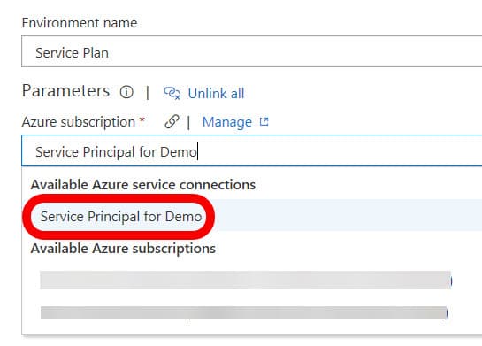Viewport: 482px width, 346px height.
Task: Select the first blurred Azure subscription entry
Action: click(x=246, y=281)
